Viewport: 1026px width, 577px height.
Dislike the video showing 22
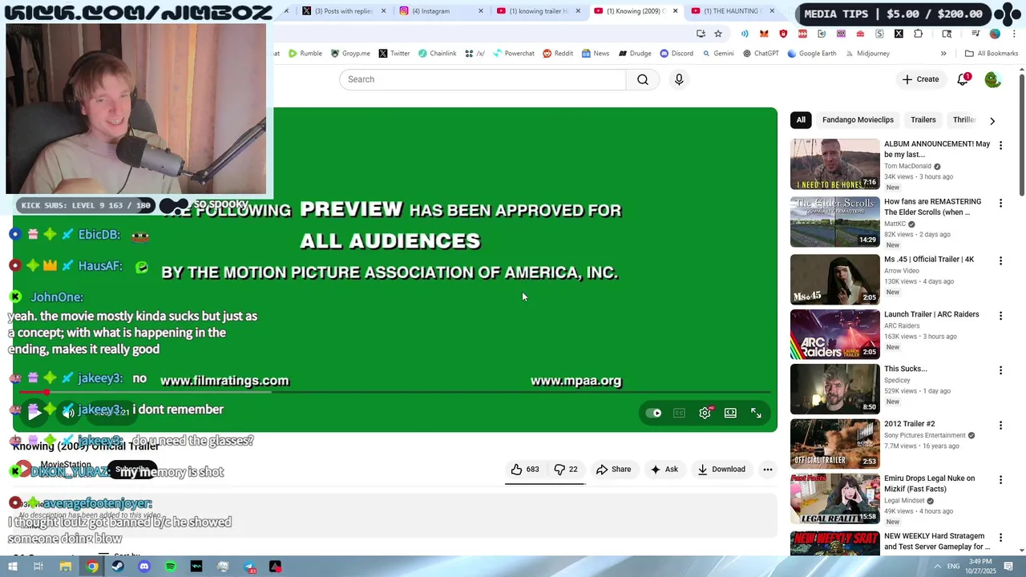(x=566, y=470)
